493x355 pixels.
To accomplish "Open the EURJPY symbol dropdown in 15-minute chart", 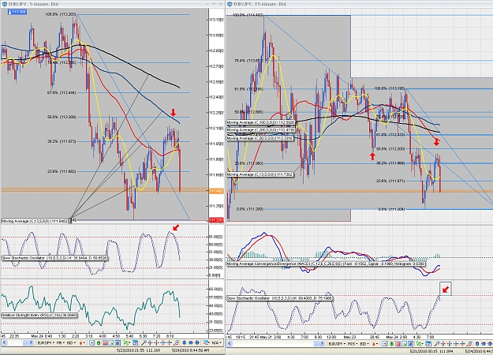I will 337,344.
